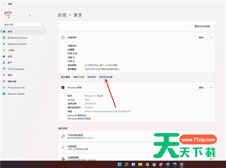The image size is (226, 168).
Task: Click the 个性化 paintbrush icon
Action: click(x=4, y=50)
